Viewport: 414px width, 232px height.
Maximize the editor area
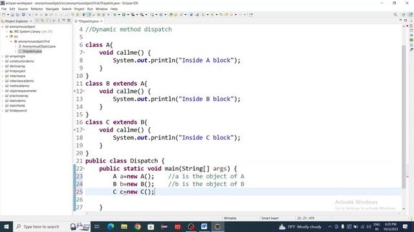tap(406, 21)
